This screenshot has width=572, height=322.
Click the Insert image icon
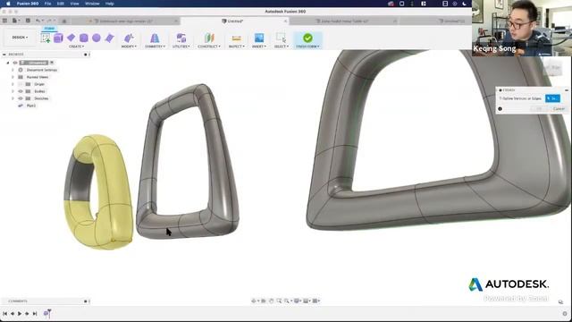(259, 38)
